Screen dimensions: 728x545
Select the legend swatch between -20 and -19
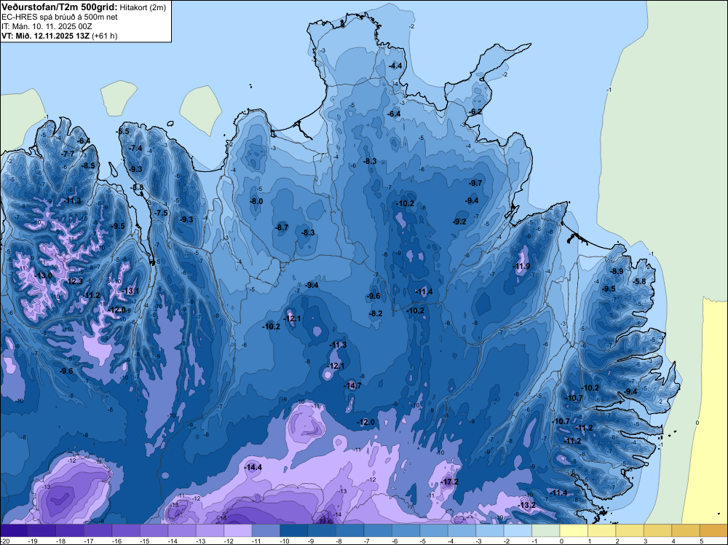pyautogui.click(x=14, y=530)
